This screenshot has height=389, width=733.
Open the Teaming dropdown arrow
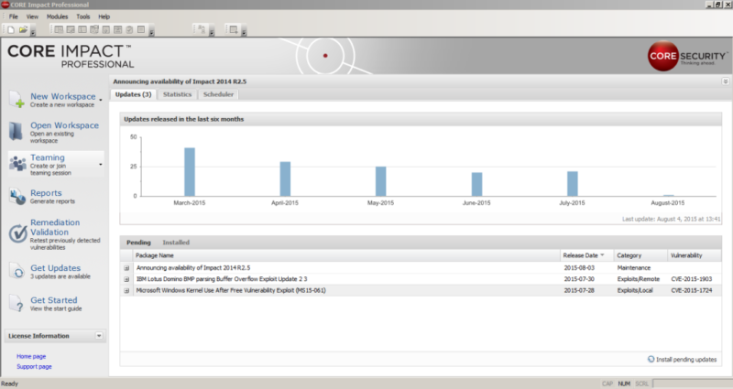click(101, 165)
